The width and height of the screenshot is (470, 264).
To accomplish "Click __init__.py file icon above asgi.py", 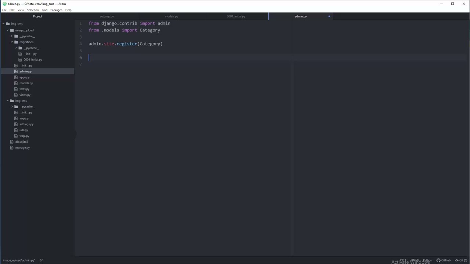I will point(16,112).
